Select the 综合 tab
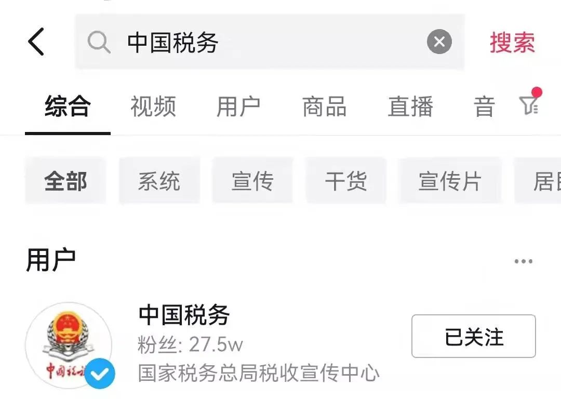The width and height of the screenshot is (561, 399). coord(68,107)
